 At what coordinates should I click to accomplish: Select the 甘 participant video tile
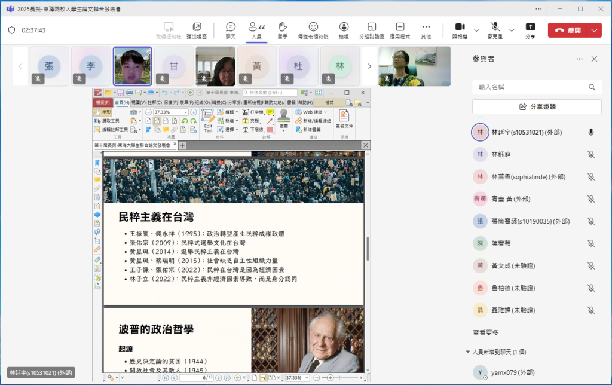coord(174,66)
